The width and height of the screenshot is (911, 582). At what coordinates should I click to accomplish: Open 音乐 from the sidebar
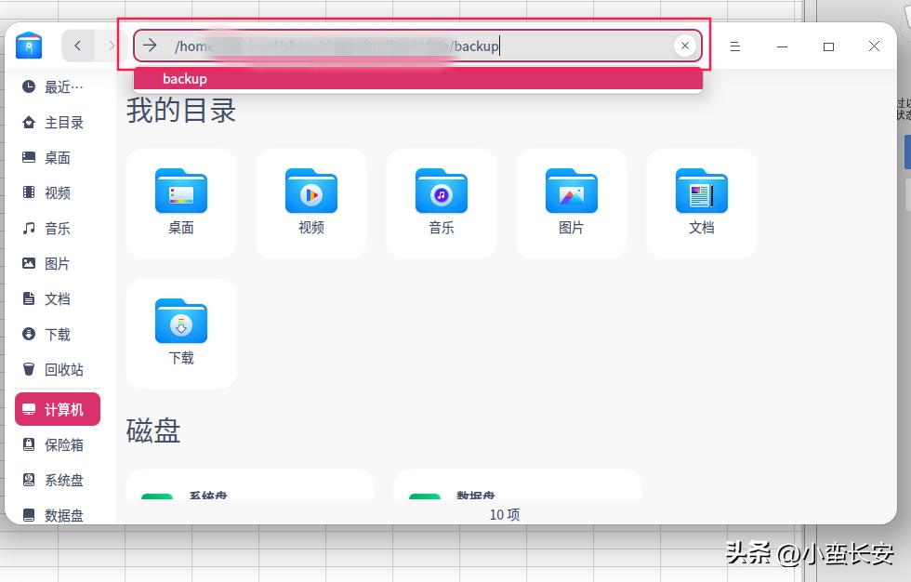click(58, 228)
